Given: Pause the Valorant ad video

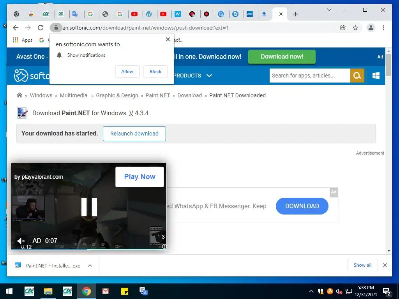Looking at the screenshot, I should [89, 207].
